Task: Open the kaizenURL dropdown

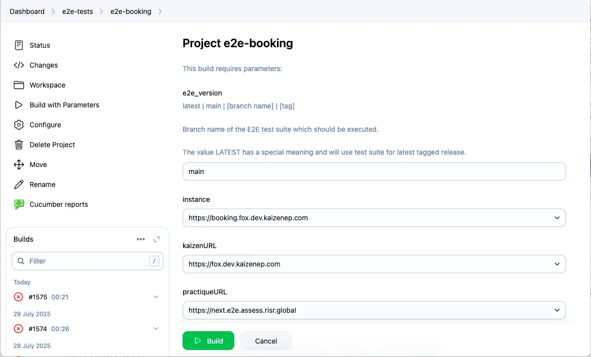Action: point(557,264)
